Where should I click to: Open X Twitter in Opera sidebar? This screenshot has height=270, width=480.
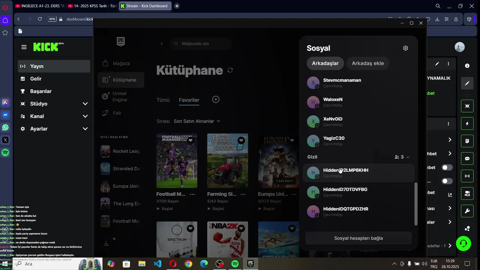tap(5, 140)
